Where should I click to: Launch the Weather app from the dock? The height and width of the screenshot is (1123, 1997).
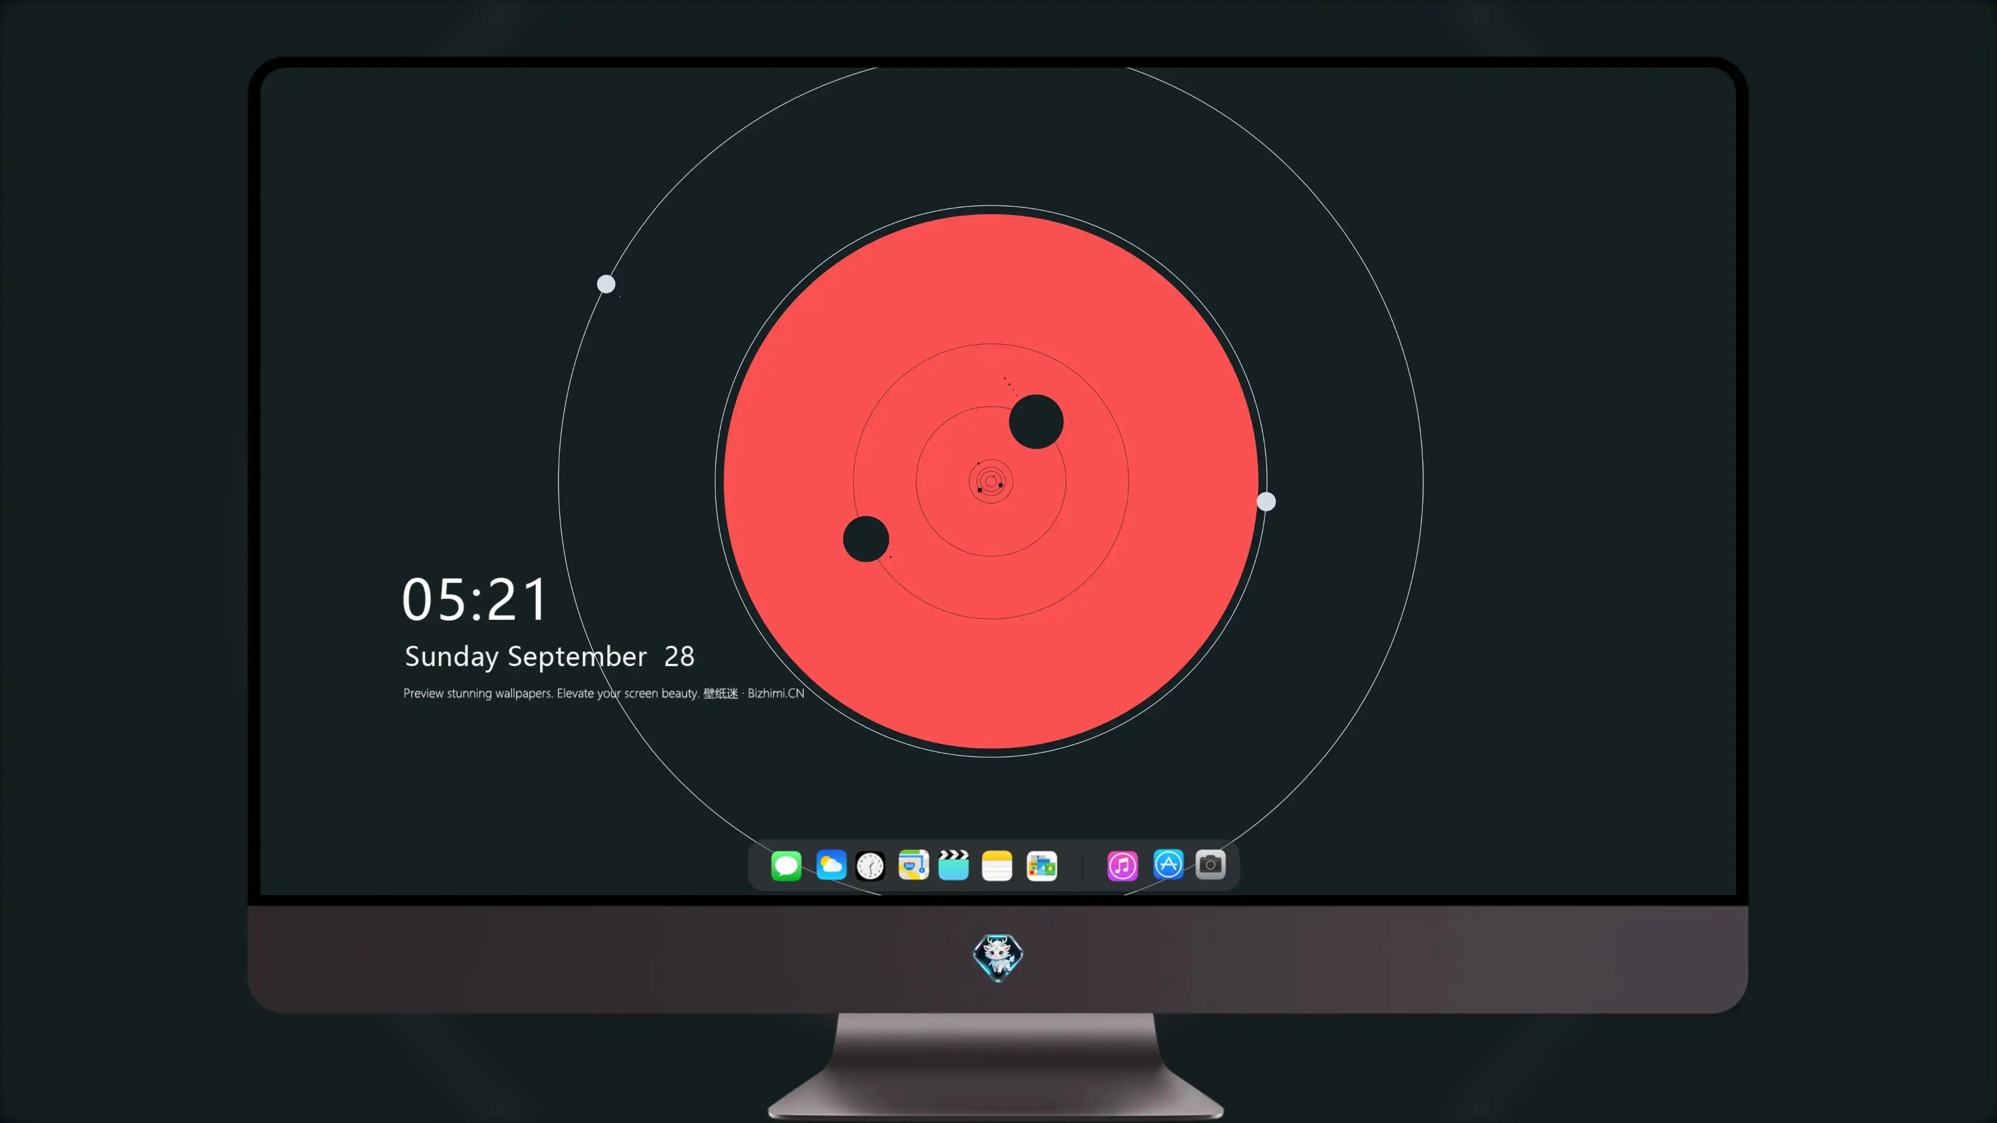point(831,865)
